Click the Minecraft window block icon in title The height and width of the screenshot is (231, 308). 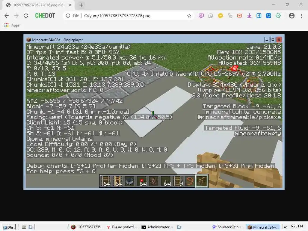pos(29,40)
